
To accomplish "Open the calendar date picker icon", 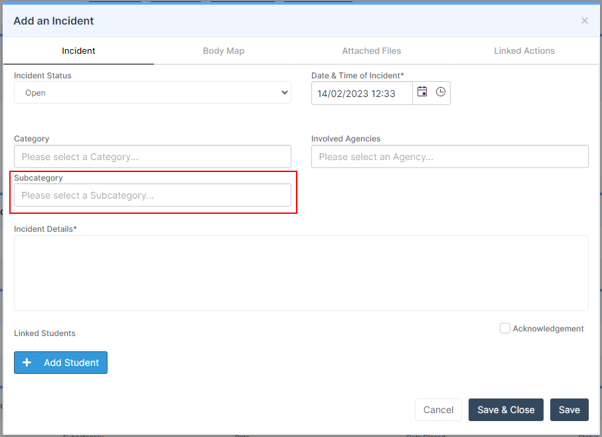I will coord(422,92).
